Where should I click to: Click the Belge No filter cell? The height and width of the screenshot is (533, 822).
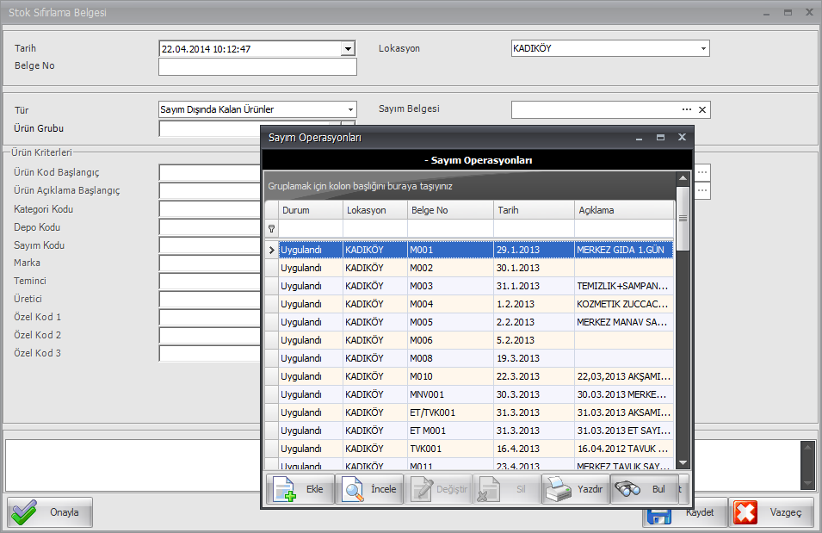pyautogui.click(x=450, y=229)
